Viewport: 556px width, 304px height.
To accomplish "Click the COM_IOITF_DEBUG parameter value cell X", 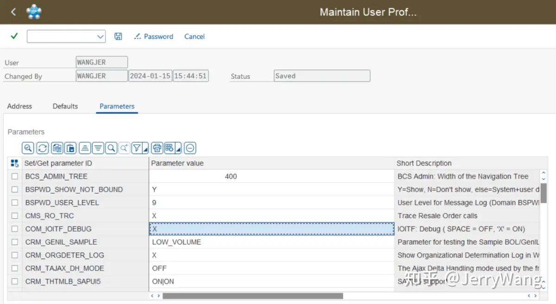I will (x=272, y=229).
